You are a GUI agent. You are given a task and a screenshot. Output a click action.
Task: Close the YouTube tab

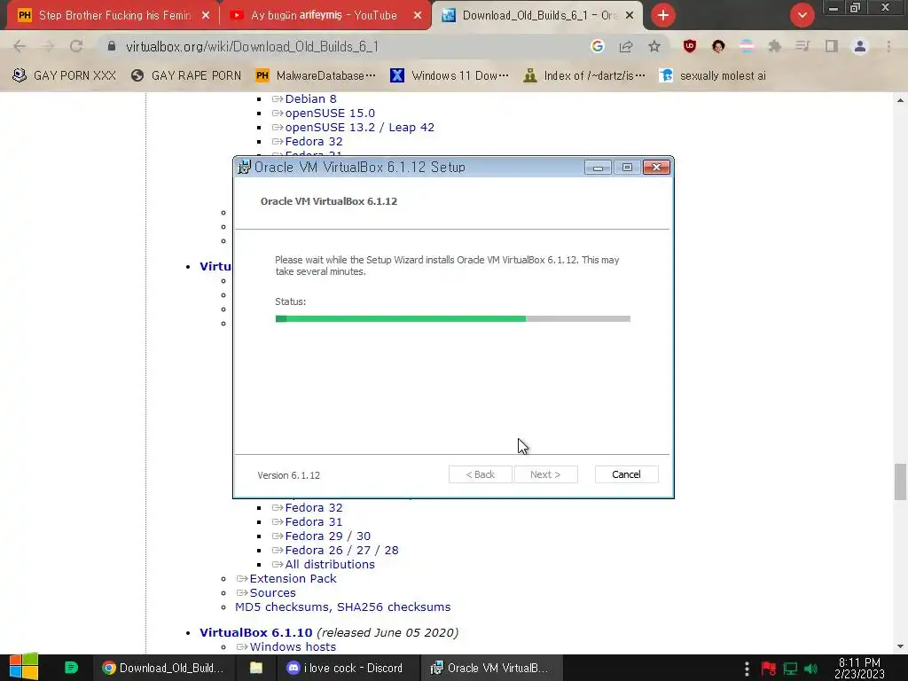point(418,15)
